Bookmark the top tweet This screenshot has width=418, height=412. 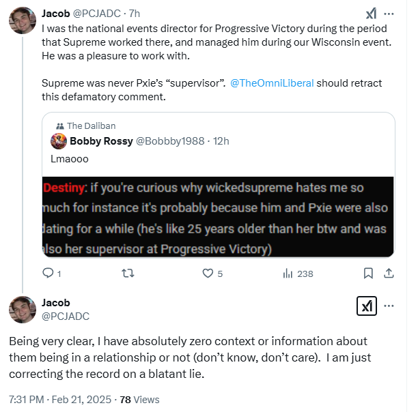pos(368,274)
